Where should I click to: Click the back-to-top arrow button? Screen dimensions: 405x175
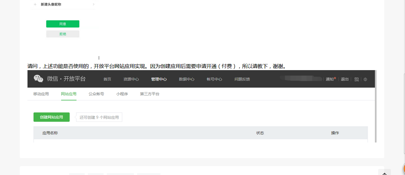pos(385,173)
